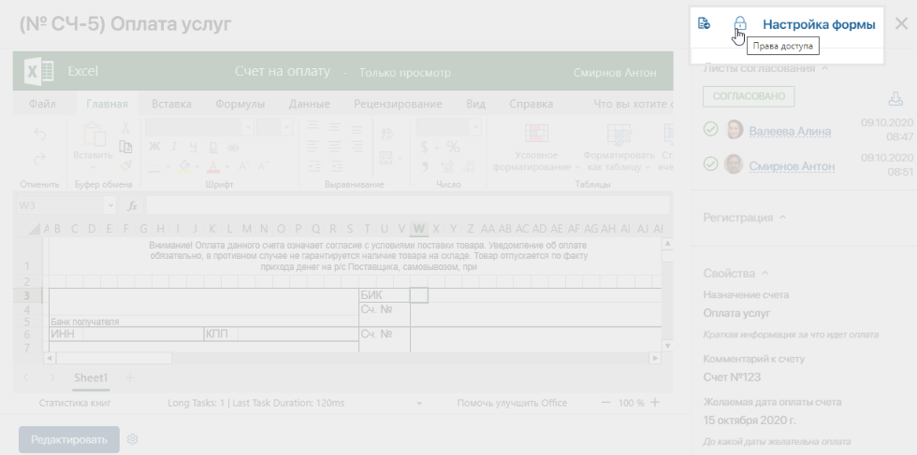This screenshot has height=455, width=917.
Task: Click the Вставить clipboard icon
Action: point(93,135)
